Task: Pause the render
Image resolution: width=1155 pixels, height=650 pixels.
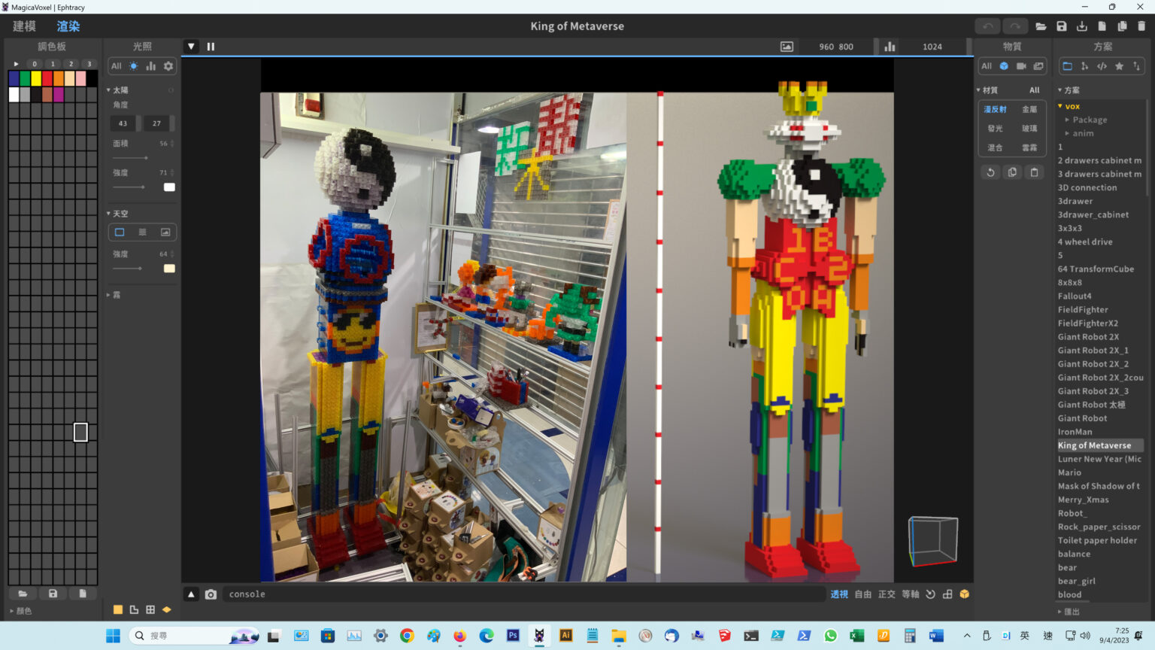Action: click(211, 47)
